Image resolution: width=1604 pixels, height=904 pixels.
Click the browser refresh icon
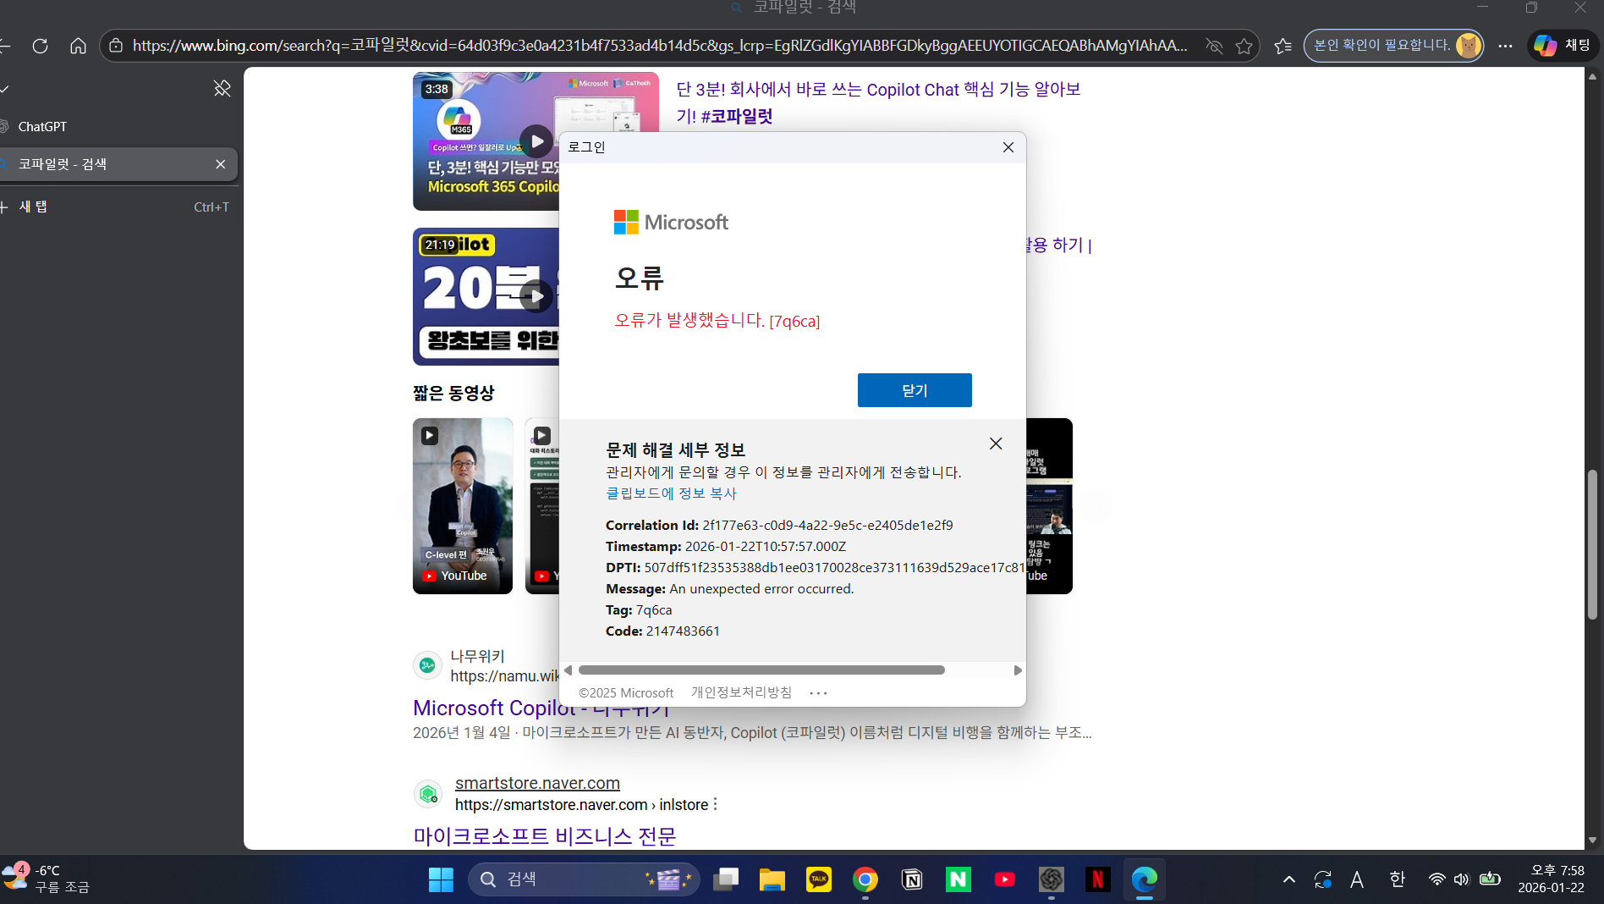[x=40, y=46]
